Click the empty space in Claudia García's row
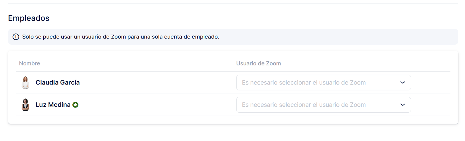 tap(157, 83)
